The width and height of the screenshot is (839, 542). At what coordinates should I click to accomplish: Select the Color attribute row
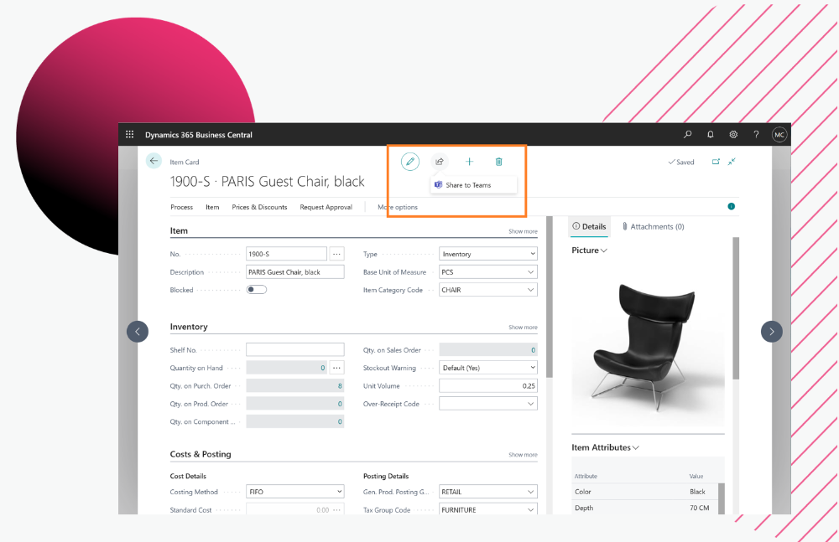(644, 492)
